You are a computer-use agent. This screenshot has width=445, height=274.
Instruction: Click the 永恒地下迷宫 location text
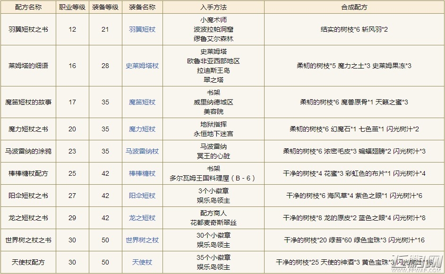tap(214, 133)
